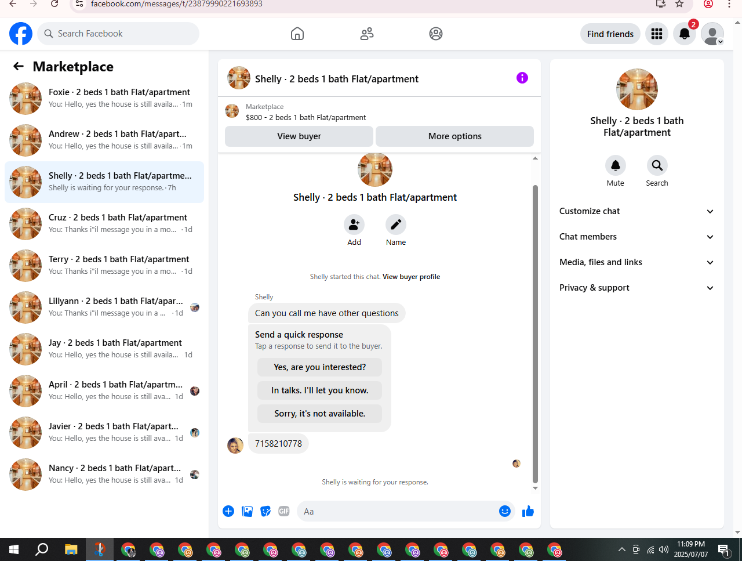Open the emoji picker in message box

505,511
